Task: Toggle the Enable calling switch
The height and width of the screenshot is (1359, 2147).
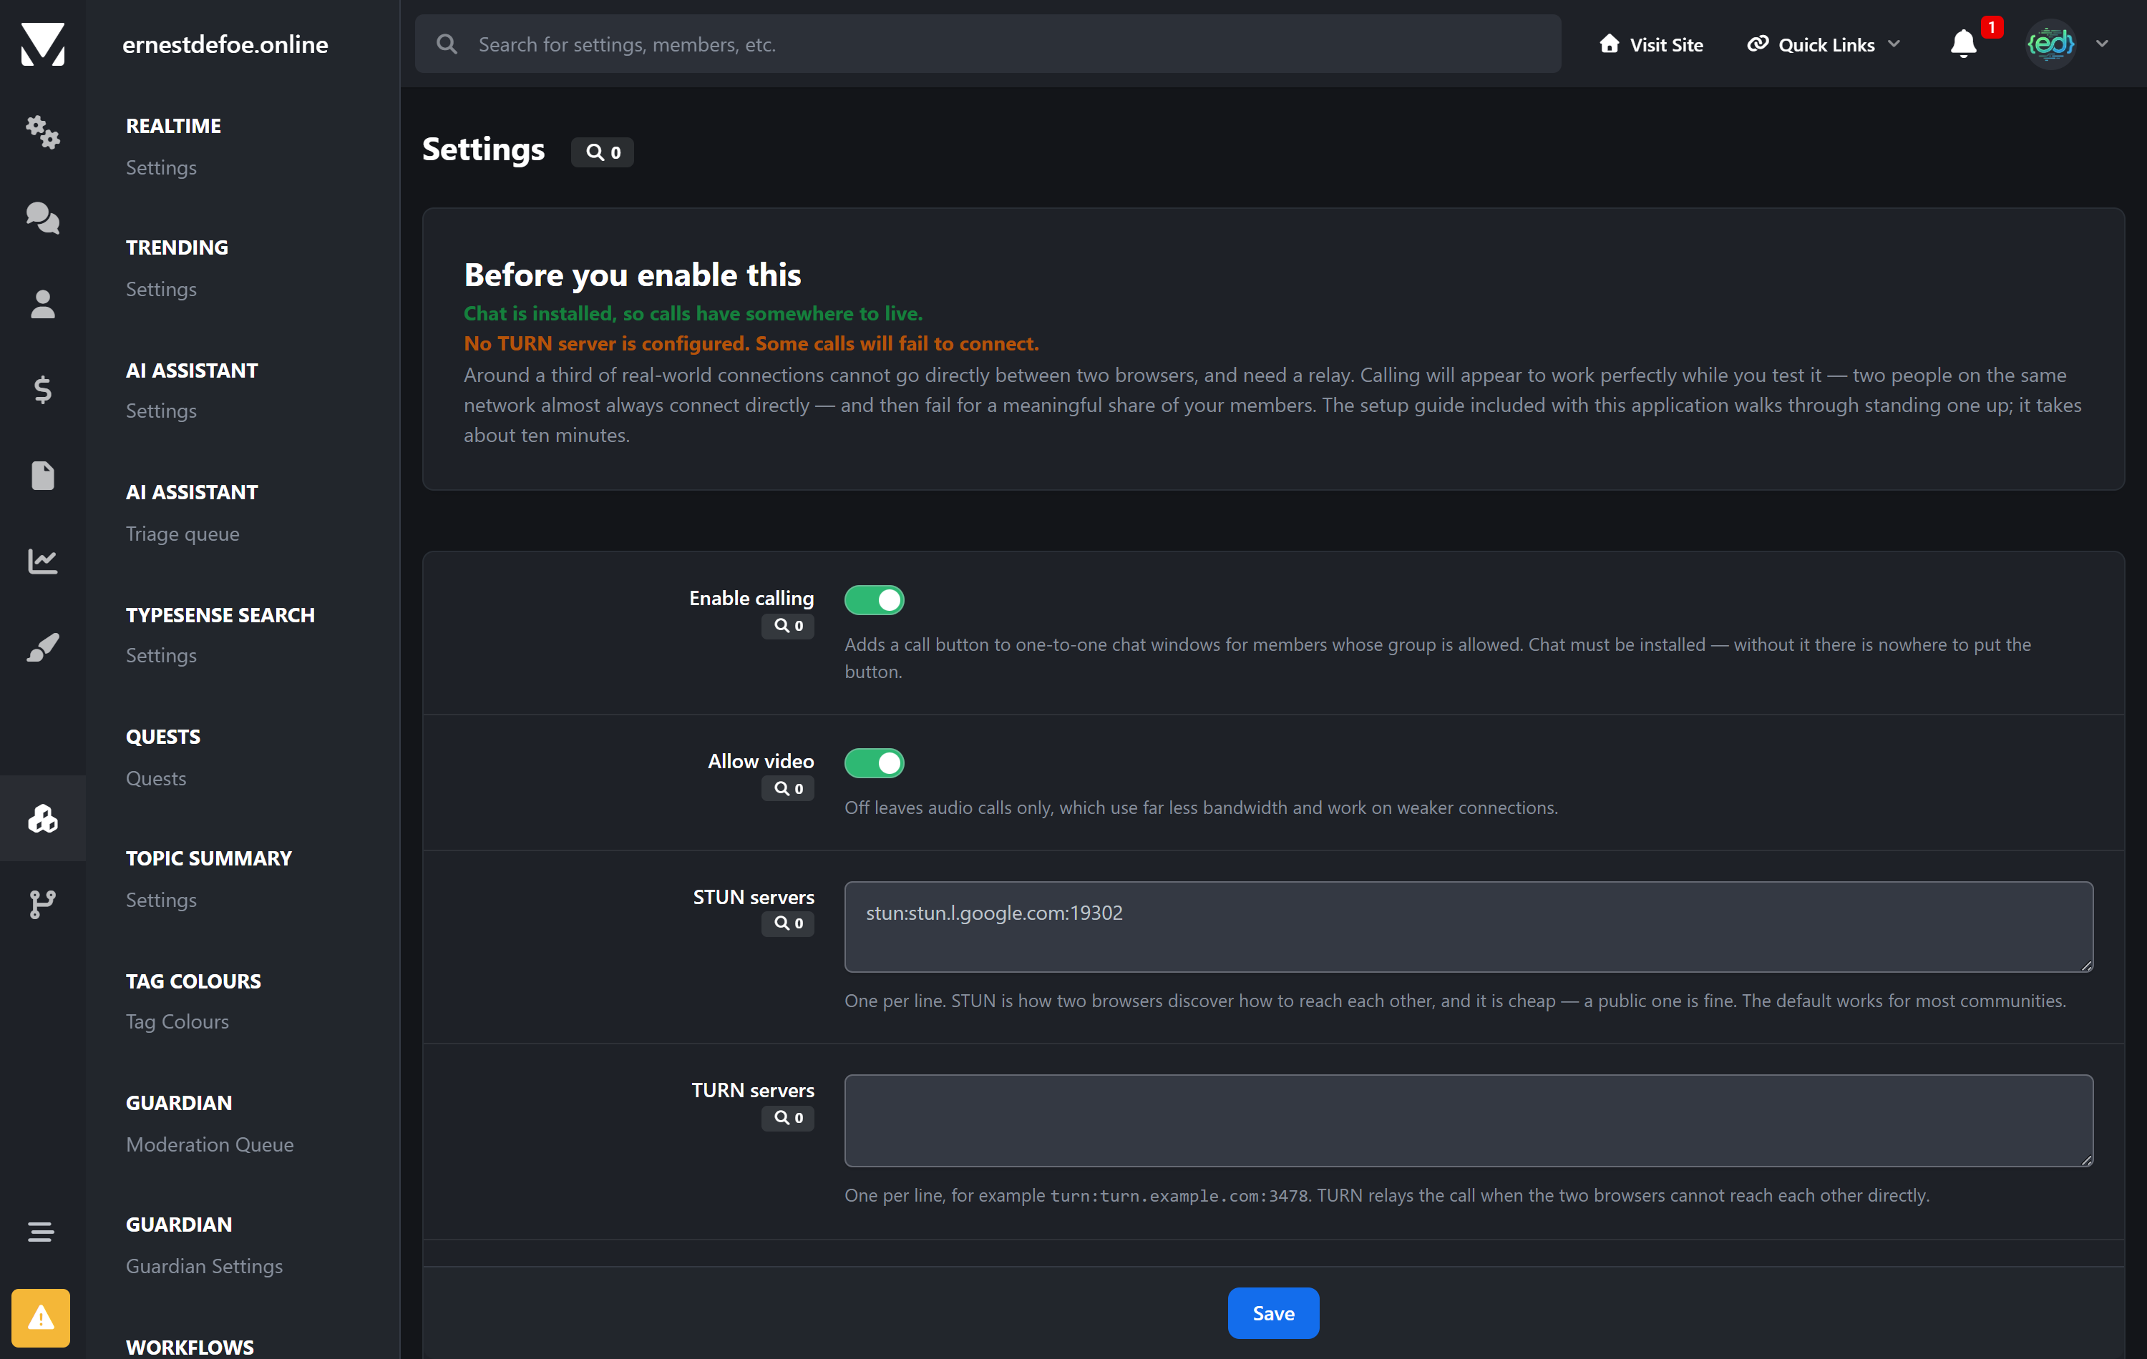Action: click(x=875, y=599)
